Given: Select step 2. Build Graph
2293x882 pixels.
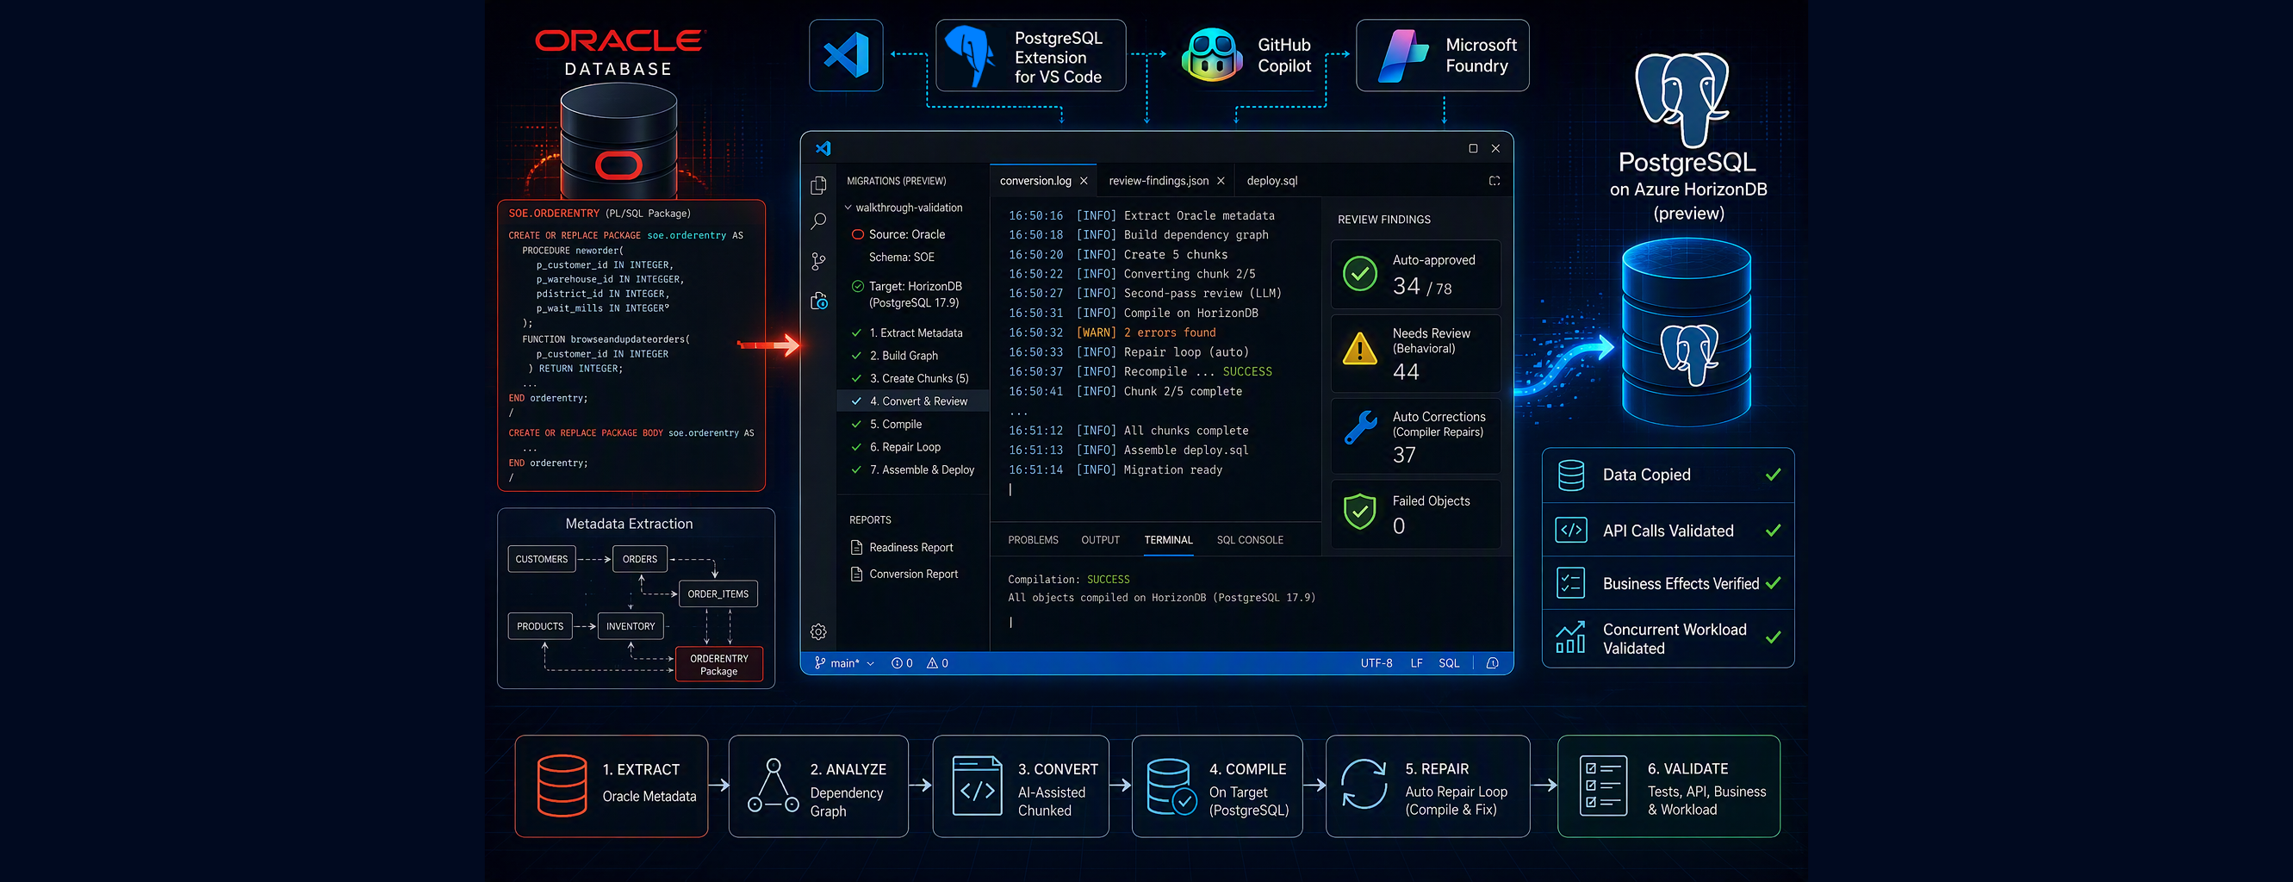Looking at the screenshot, I should point(913,355).
